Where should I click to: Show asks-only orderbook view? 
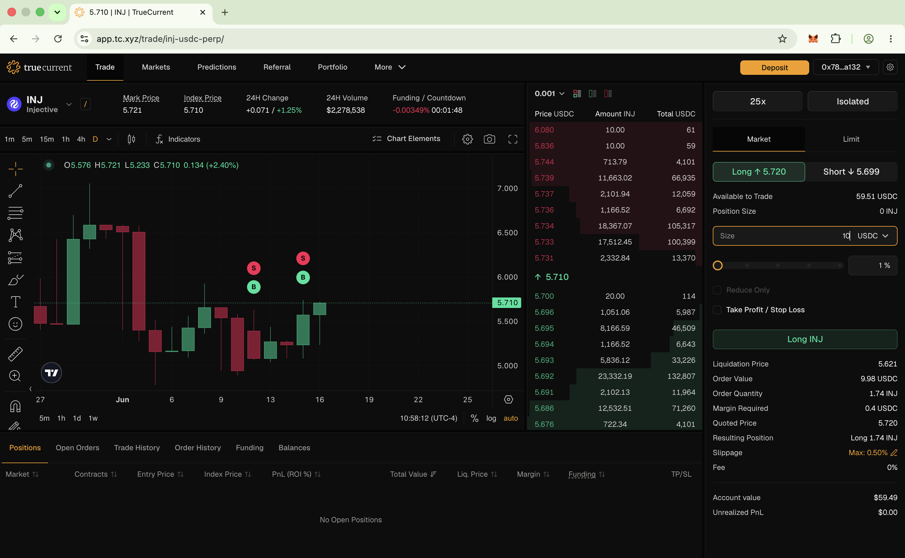pyautogui.click(x=608, y=94)
